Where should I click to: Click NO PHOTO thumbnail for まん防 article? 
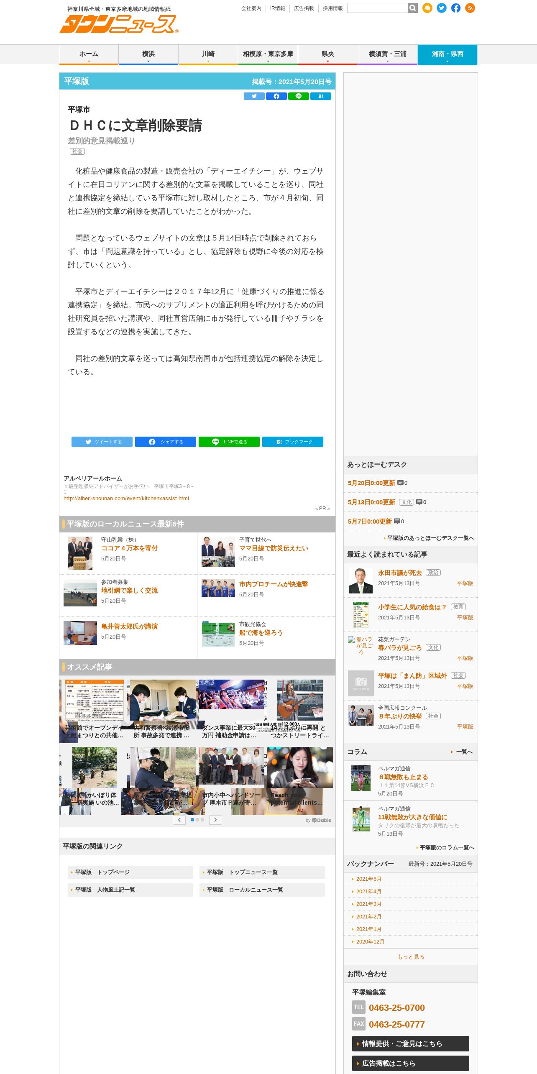coord(361,683)
